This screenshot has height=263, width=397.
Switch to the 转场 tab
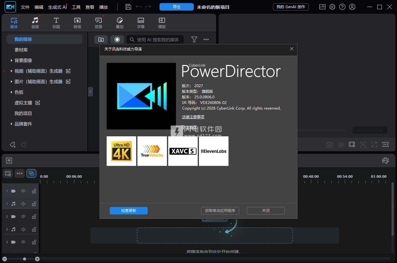[x=77, y=23]
